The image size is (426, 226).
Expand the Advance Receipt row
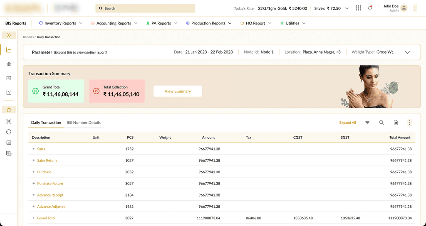pos(34,195)
